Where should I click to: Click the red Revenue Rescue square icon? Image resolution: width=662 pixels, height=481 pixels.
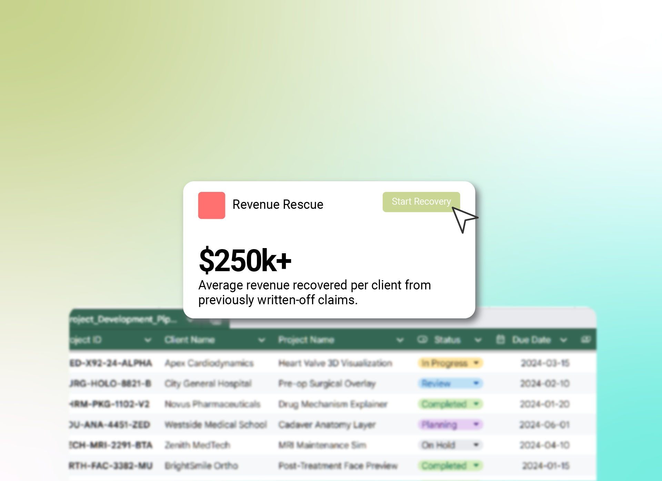211,205
